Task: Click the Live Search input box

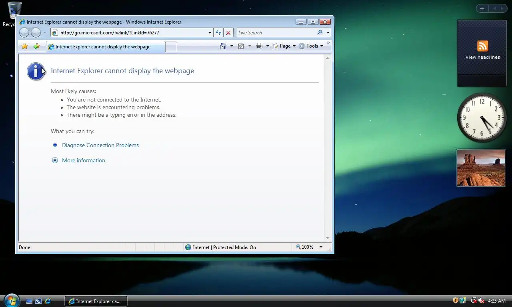Action: pos(276,33)
